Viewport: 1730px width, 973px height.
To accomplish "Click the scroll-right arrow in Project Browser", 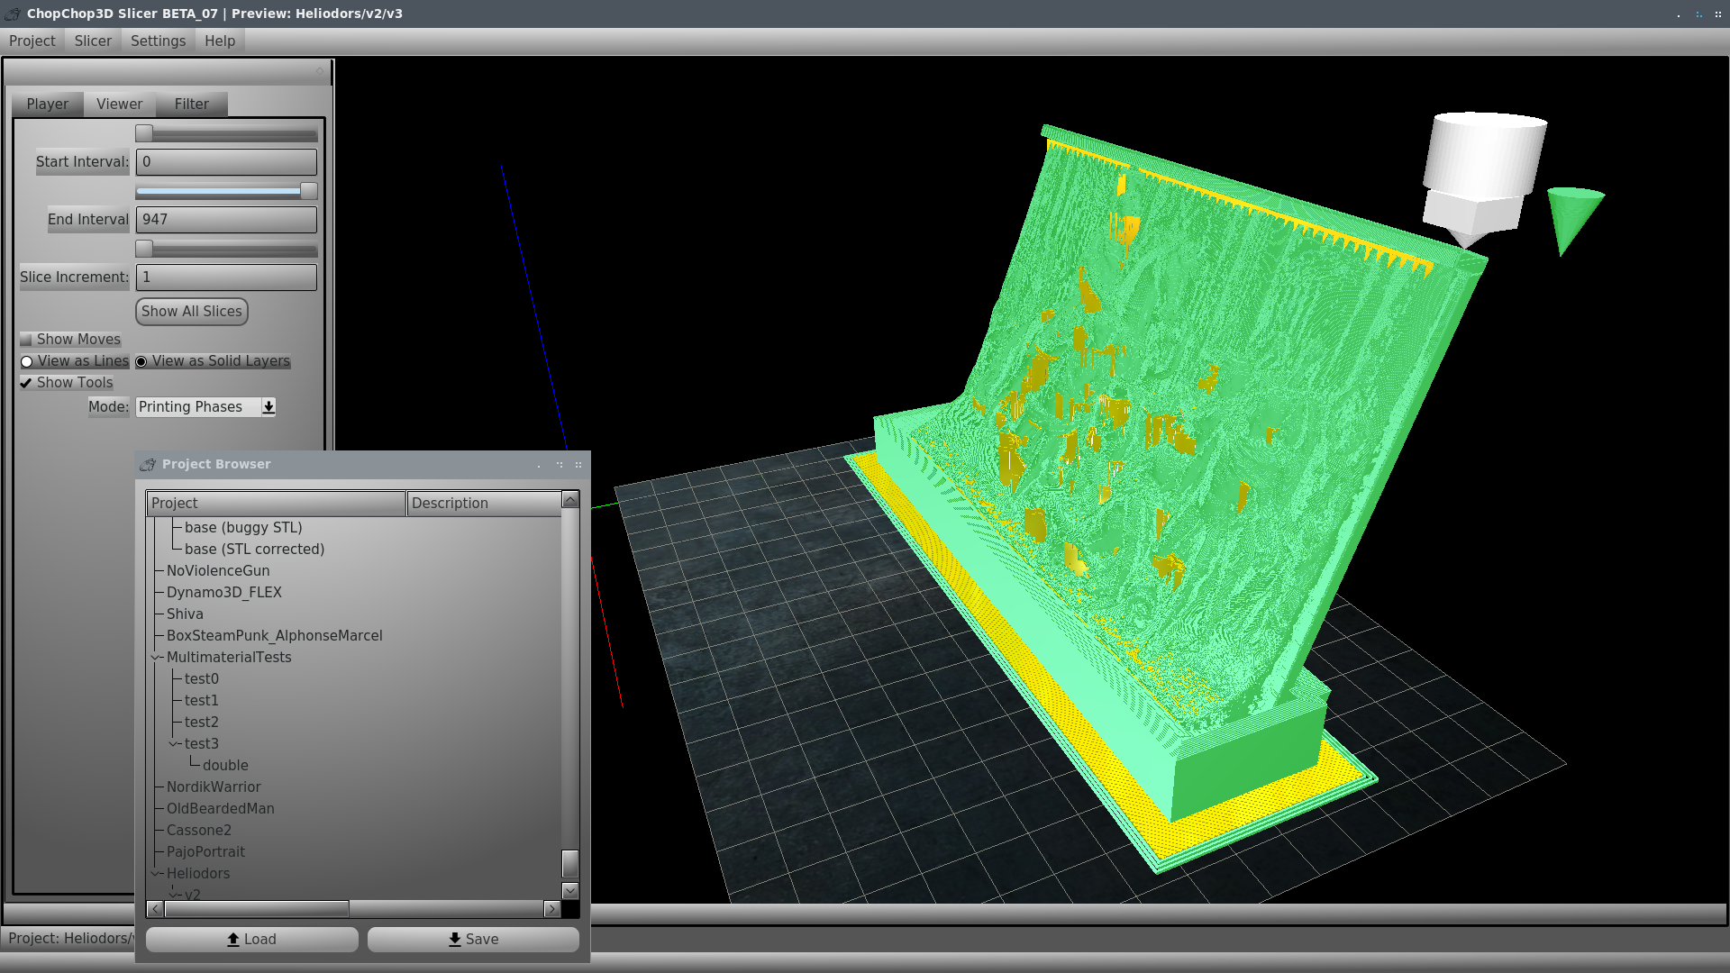I will 552,909.
